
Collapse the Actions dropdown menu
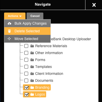(x=15, y=16)
